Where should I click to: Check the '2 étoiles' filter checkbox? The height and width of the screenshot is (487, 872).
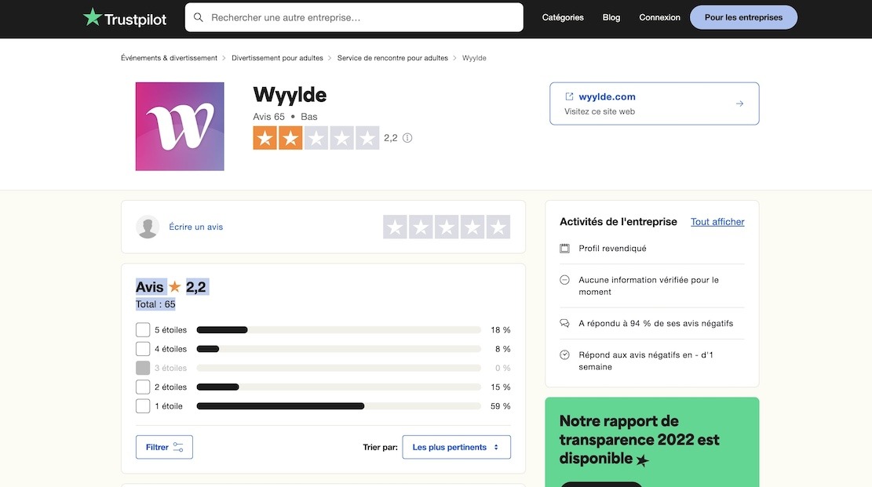click(141, 385)
